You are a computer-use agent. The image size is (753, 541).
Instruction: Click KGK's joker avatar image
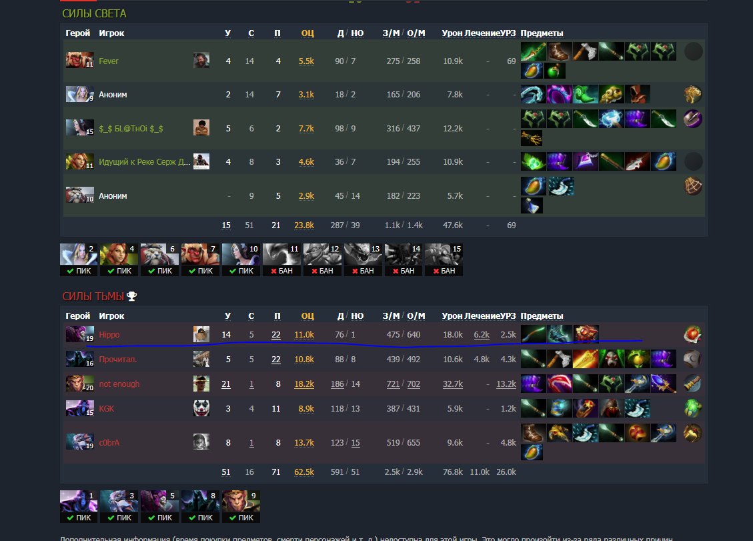tap(201, 408)
